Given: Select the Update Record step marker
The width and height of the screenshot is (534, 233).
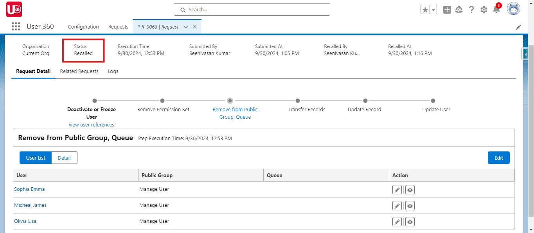Looking at the screenshot, I should 365,101.
